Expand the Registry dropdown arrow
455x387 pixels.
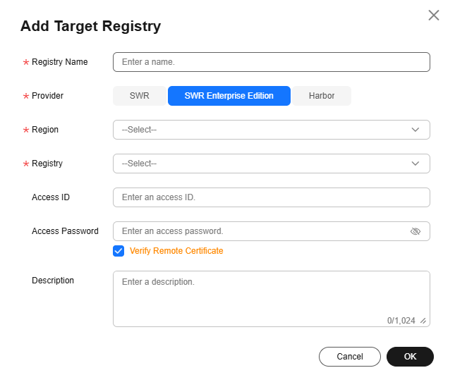[x=415, y=164]
